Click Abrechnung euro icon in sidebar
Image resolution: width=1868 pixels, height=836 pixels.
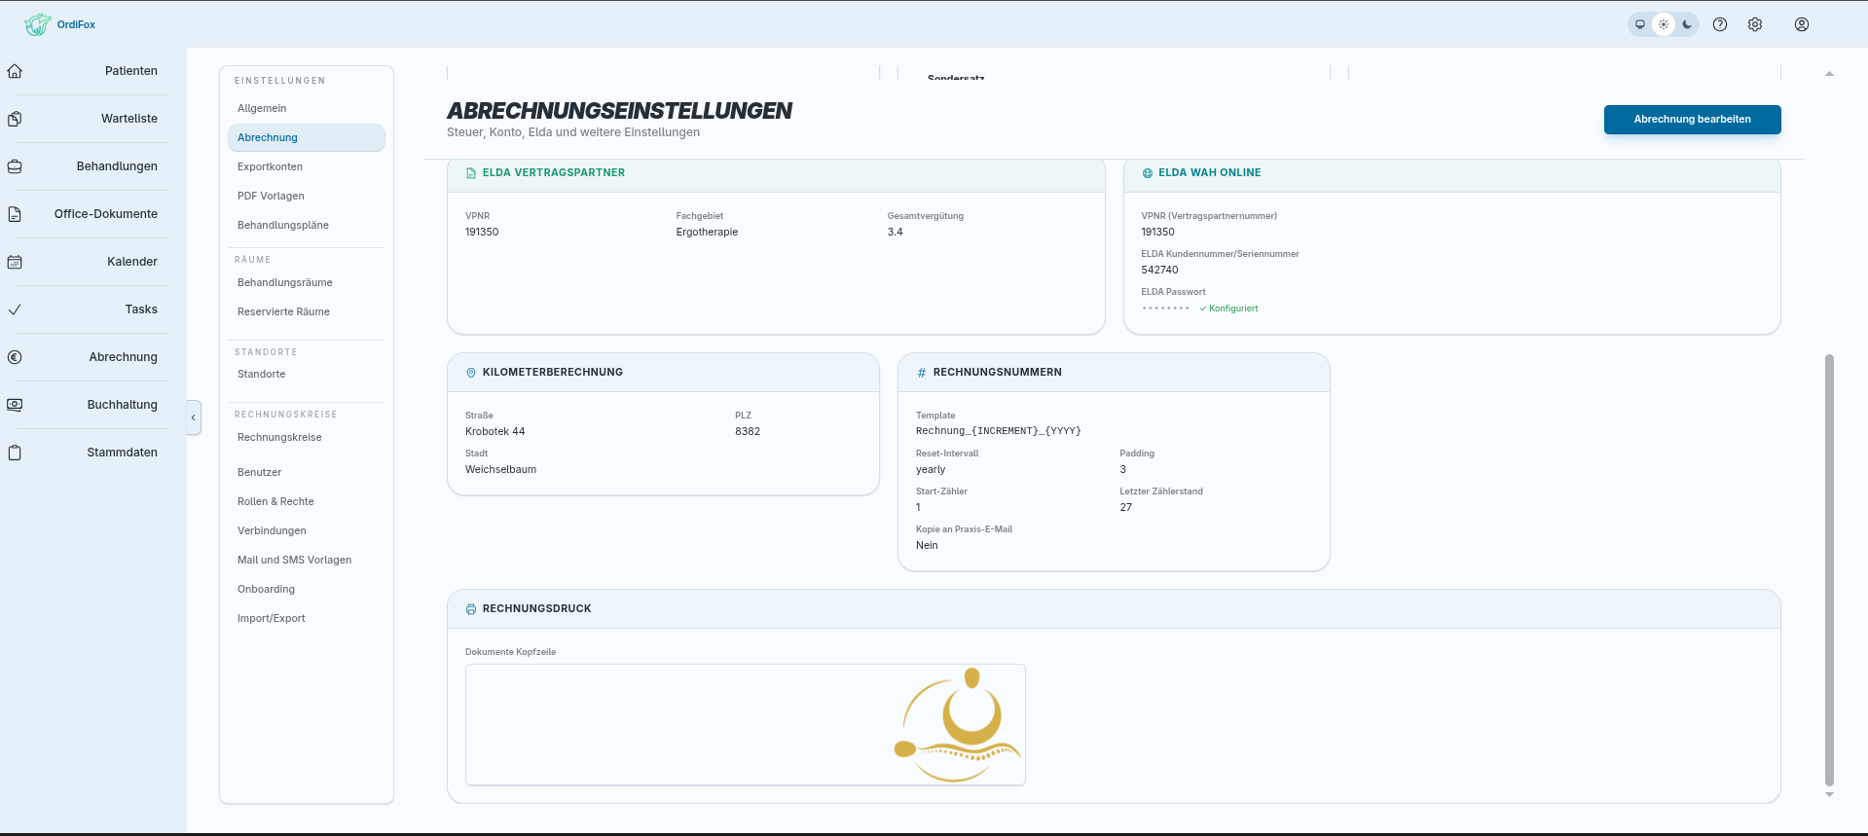(15, 357)
